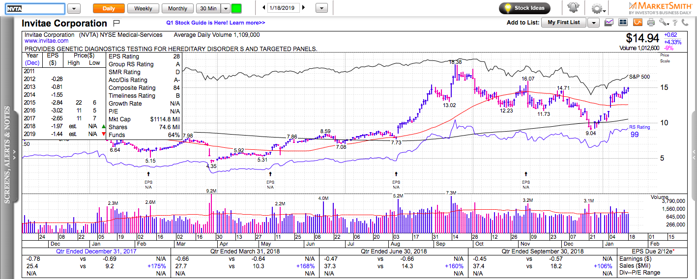Click the RS Rating 99 label
Viewport: 697px width, 279px height.
[639, 131]
